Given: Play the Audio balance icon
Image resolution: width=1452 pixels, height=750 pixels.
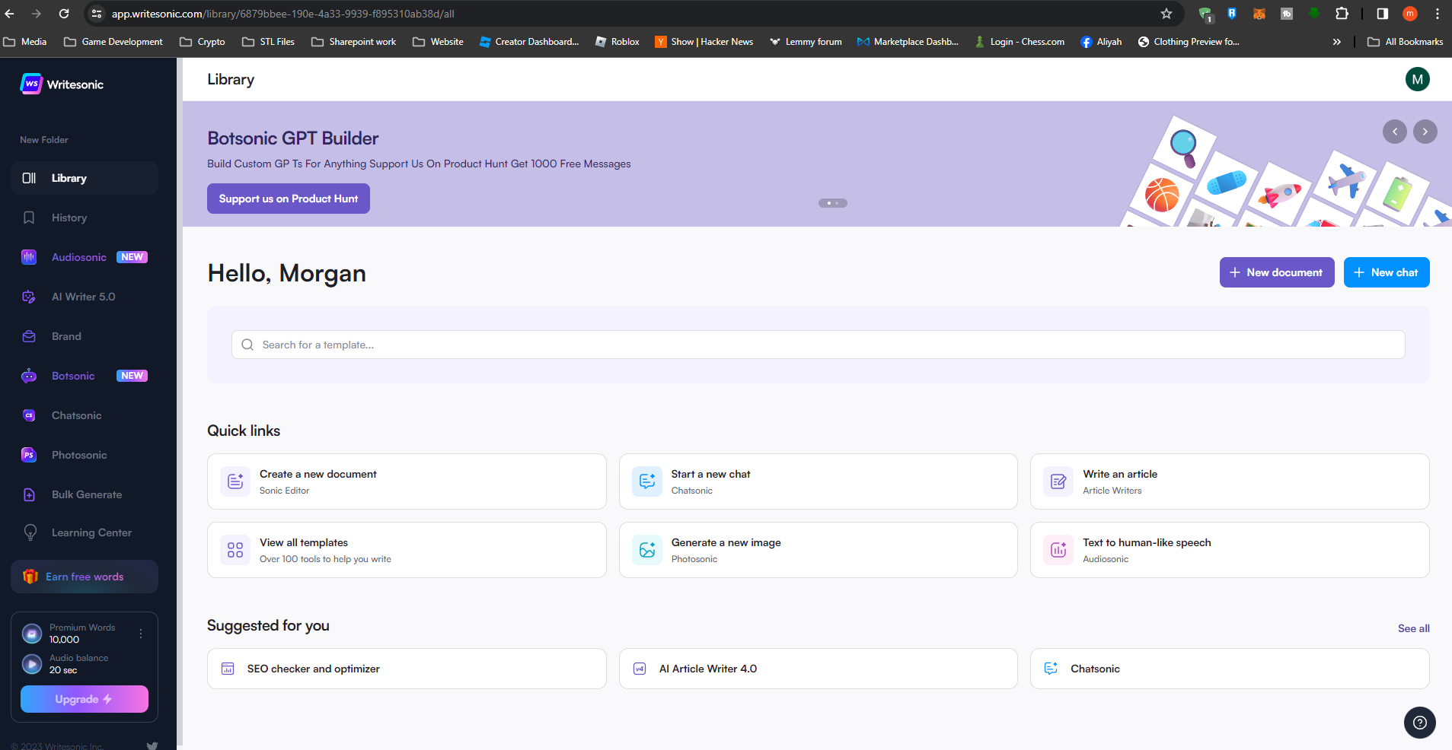Looking at the screenshot, I should pos(32,664).
